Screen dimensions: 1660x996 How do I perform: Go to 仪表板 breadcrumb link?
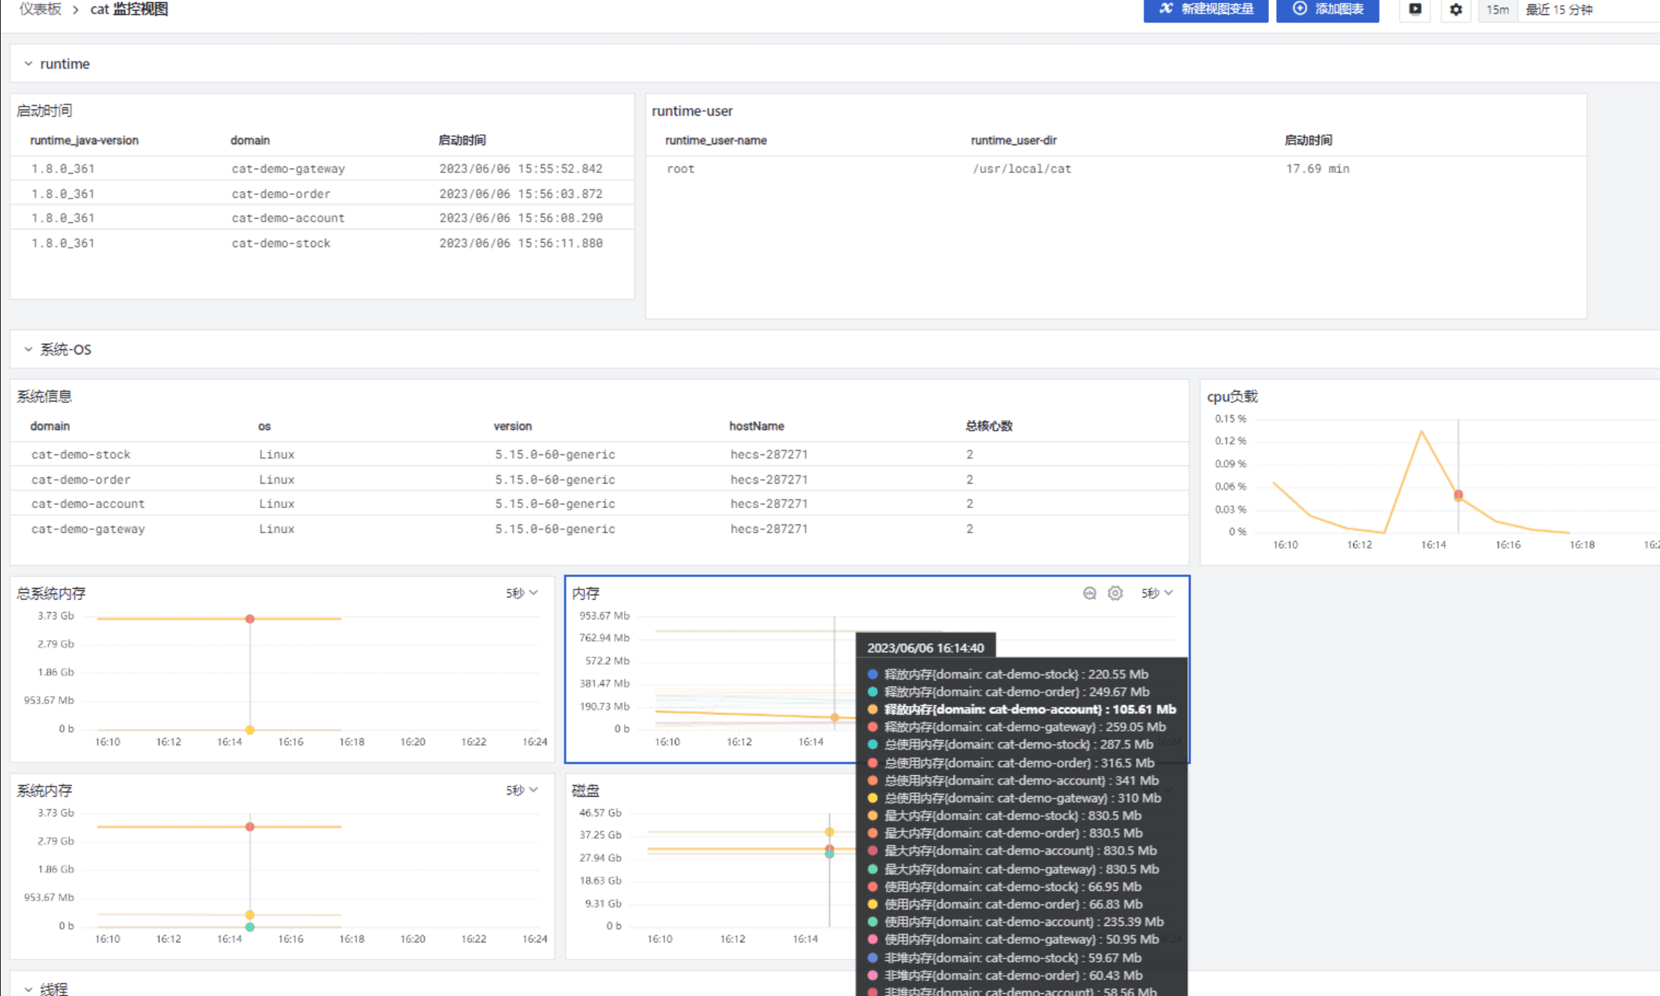(40, 9)
